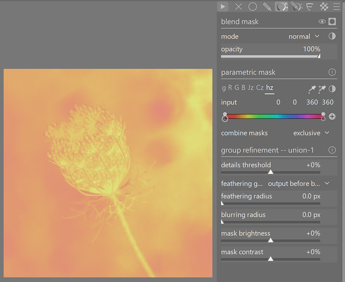Click the checkered blending options icon
Viewport: 345px width, 282px height.
point(324,7)
